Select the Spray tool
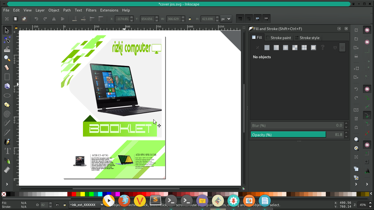374x210 pixels. tap(7, 161)
